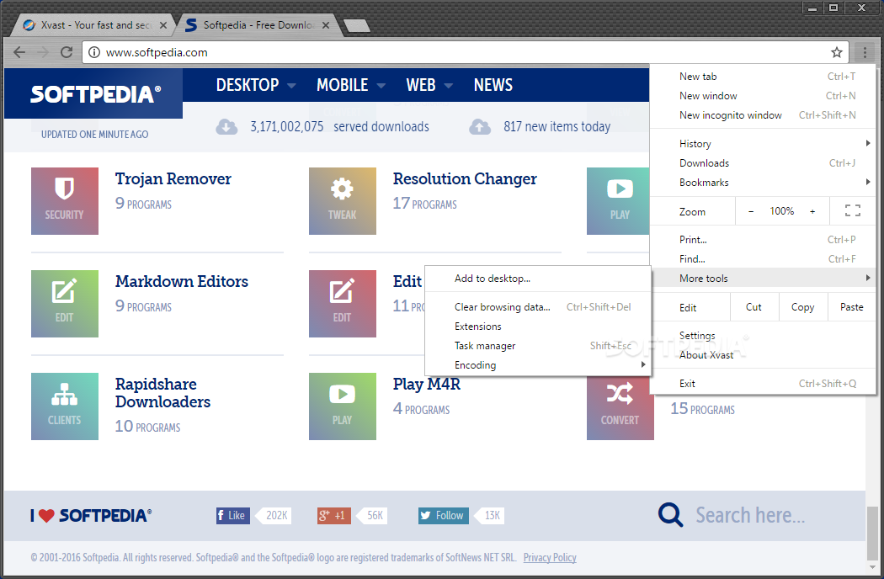Open the Privacy Policy link

tap(550, 558)
